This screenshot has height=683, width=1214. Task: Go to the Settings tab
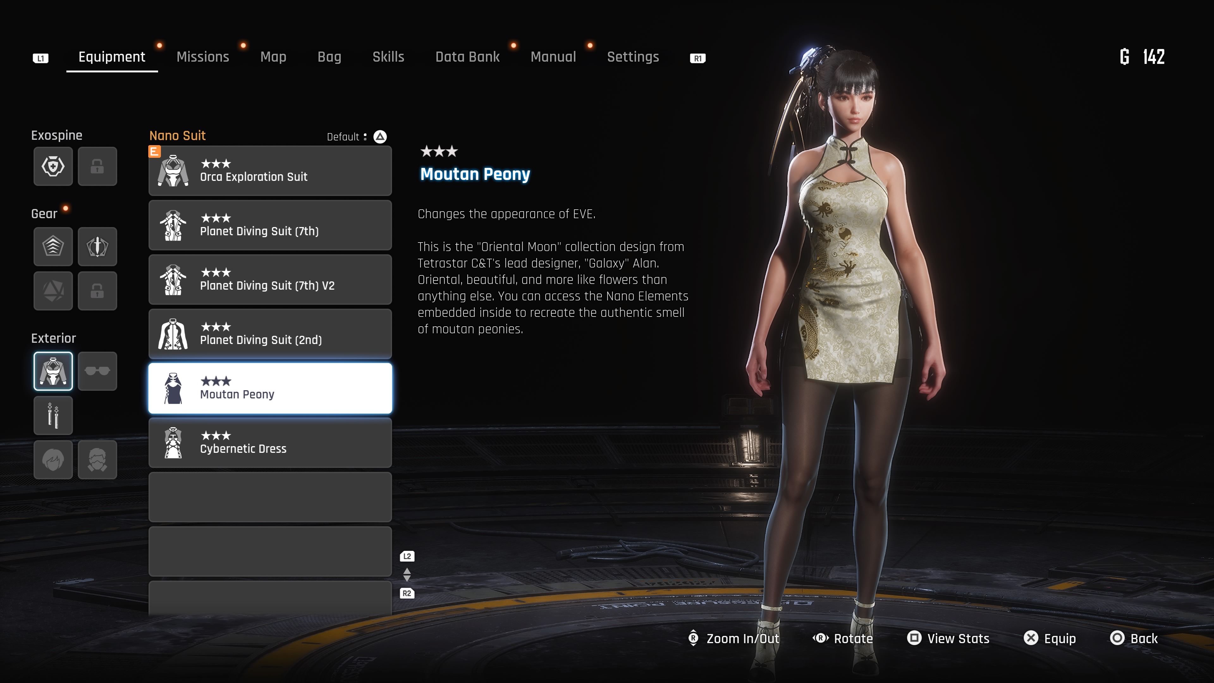pos(633,57)
